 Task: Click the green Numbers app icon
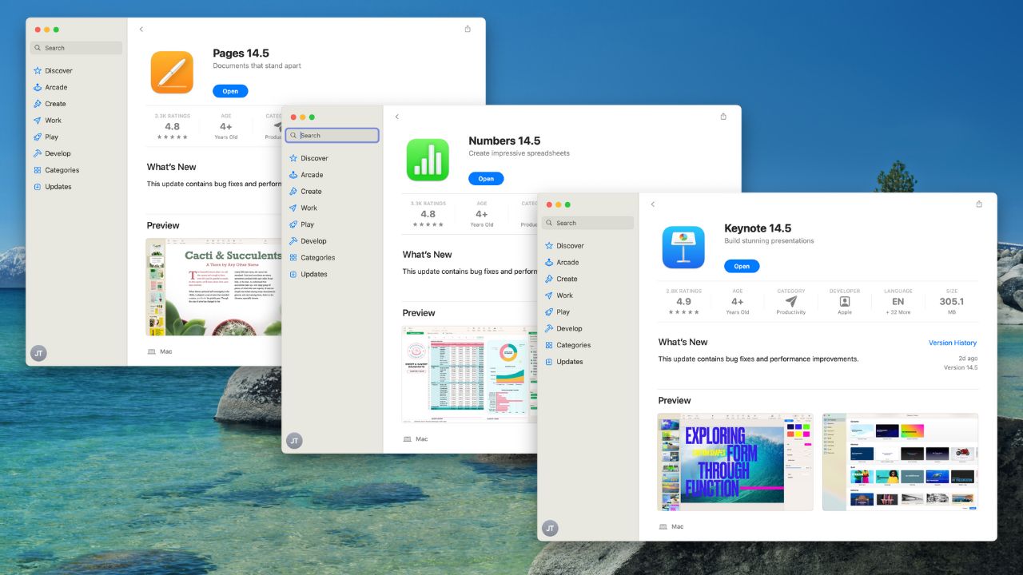428,160
